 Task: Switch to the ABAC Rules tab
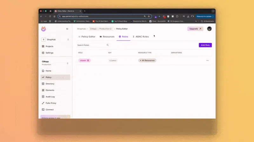140,37
